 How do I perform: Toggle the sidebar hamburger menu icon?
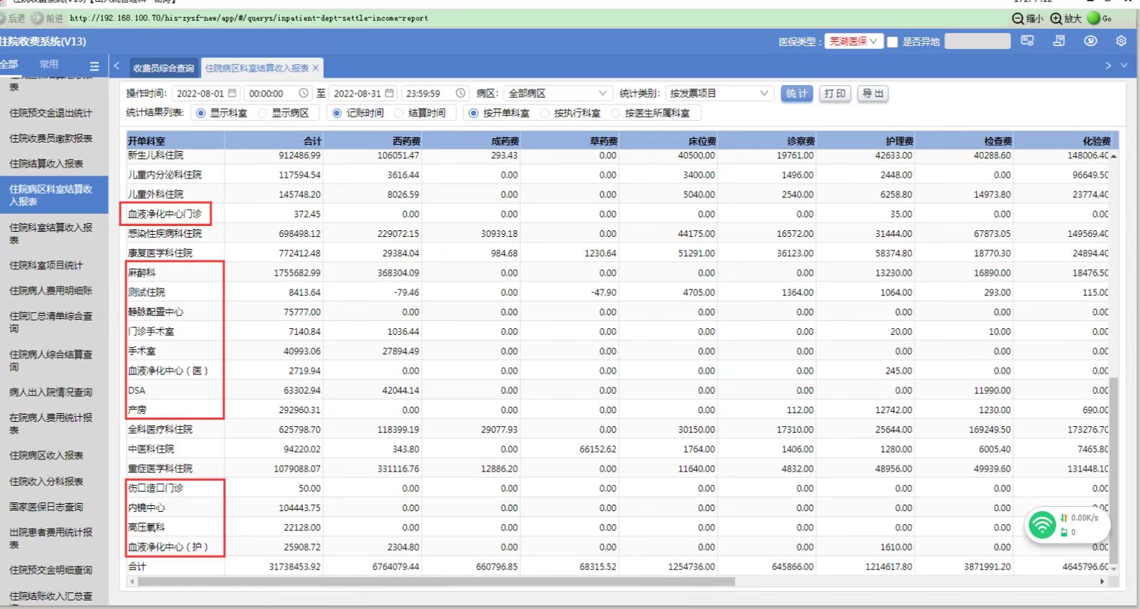pyautogui.click(x=94, y=66)
